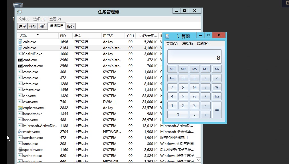Click the MS memory store button

pyautogui.click(x=195, y=69)
